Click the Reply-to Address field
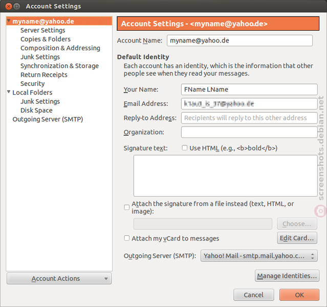 (249, 118)
